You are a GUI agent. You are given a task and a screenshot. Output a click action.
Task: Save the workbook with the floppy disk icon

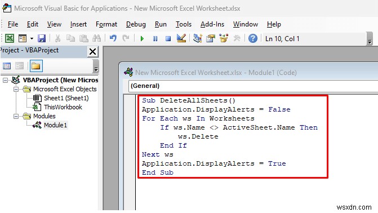click(x=42, y=38)
